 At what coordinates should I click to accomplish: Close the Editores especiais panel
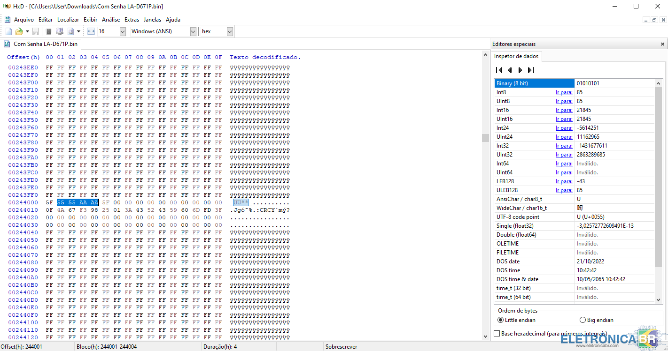(x=662, y=44)
